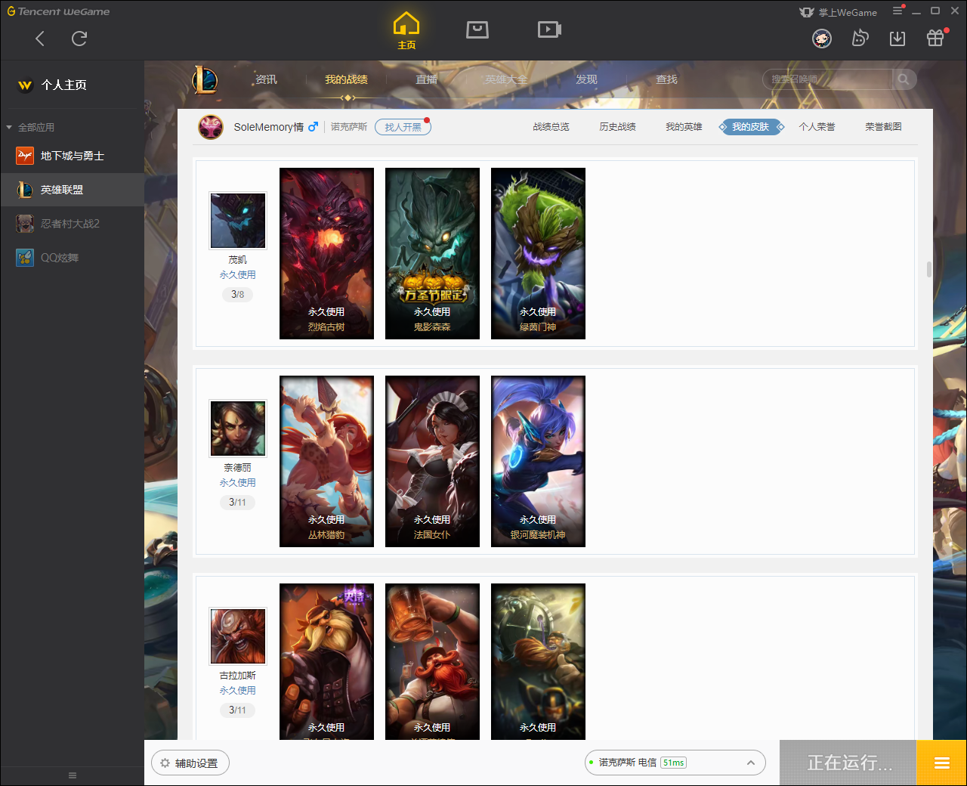This screenshot has width=967, height=786.
Task: Open 辅助设置 assist settings button
Action: 190,763
